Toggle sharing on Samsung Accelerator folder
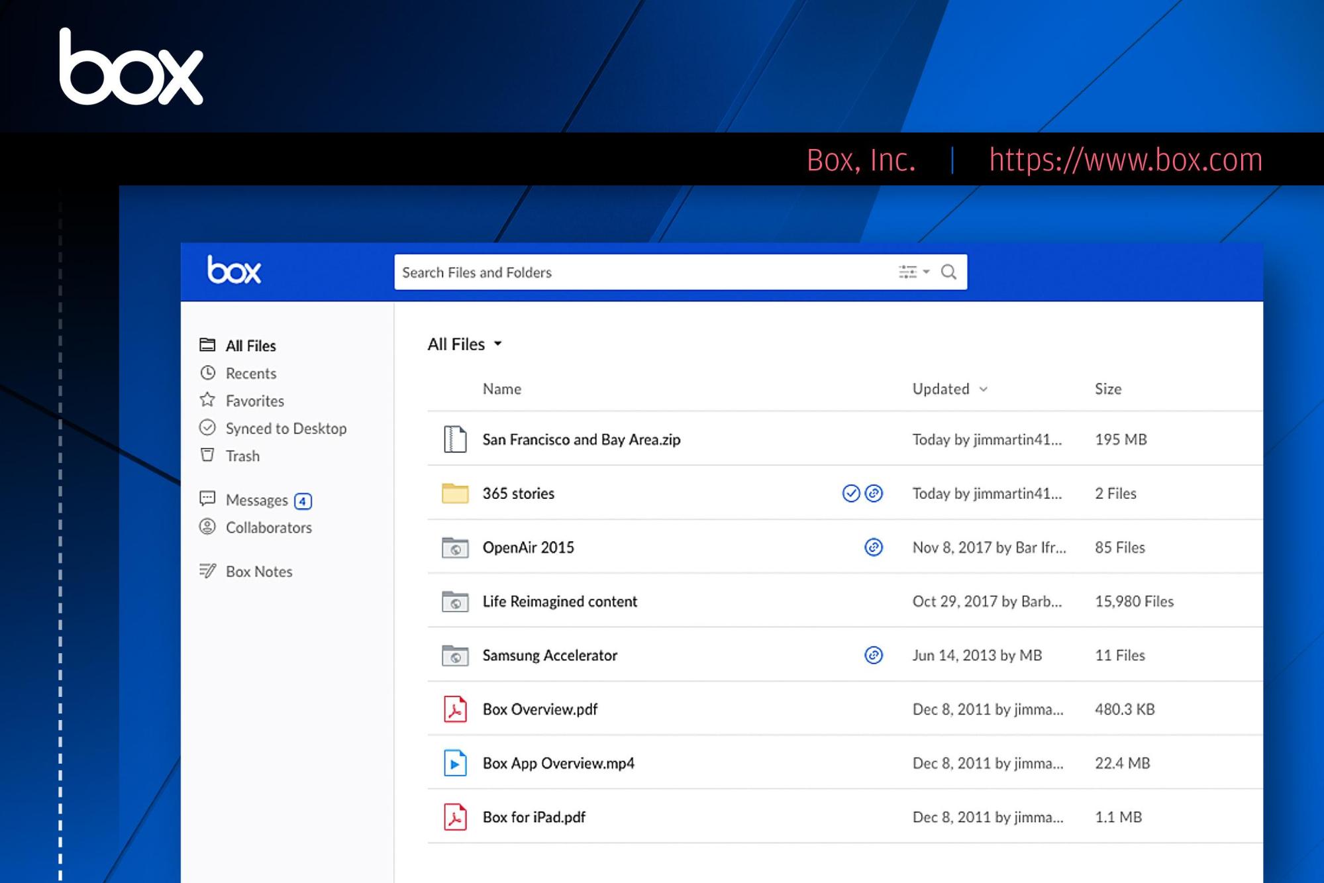 873,654
